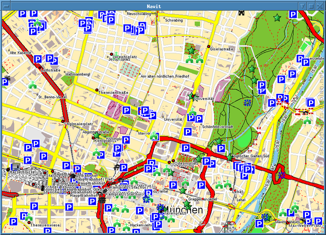Click the bus stop photo icon above Hackerbrücke
This screenshot has width=326, height=235.
(x=16, y=167)
